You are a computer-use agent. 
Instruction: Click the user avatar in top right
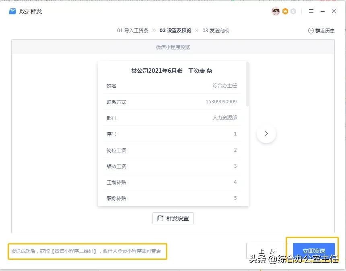[x=275, y=11]
